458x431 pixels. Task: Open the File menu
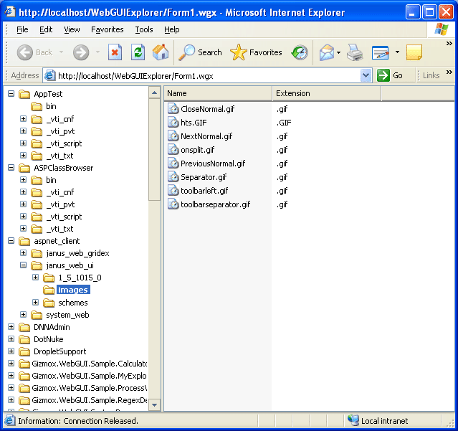22,29
